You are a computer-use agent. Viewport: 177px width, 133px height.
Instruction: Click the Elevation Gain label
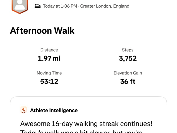[128, 73]
